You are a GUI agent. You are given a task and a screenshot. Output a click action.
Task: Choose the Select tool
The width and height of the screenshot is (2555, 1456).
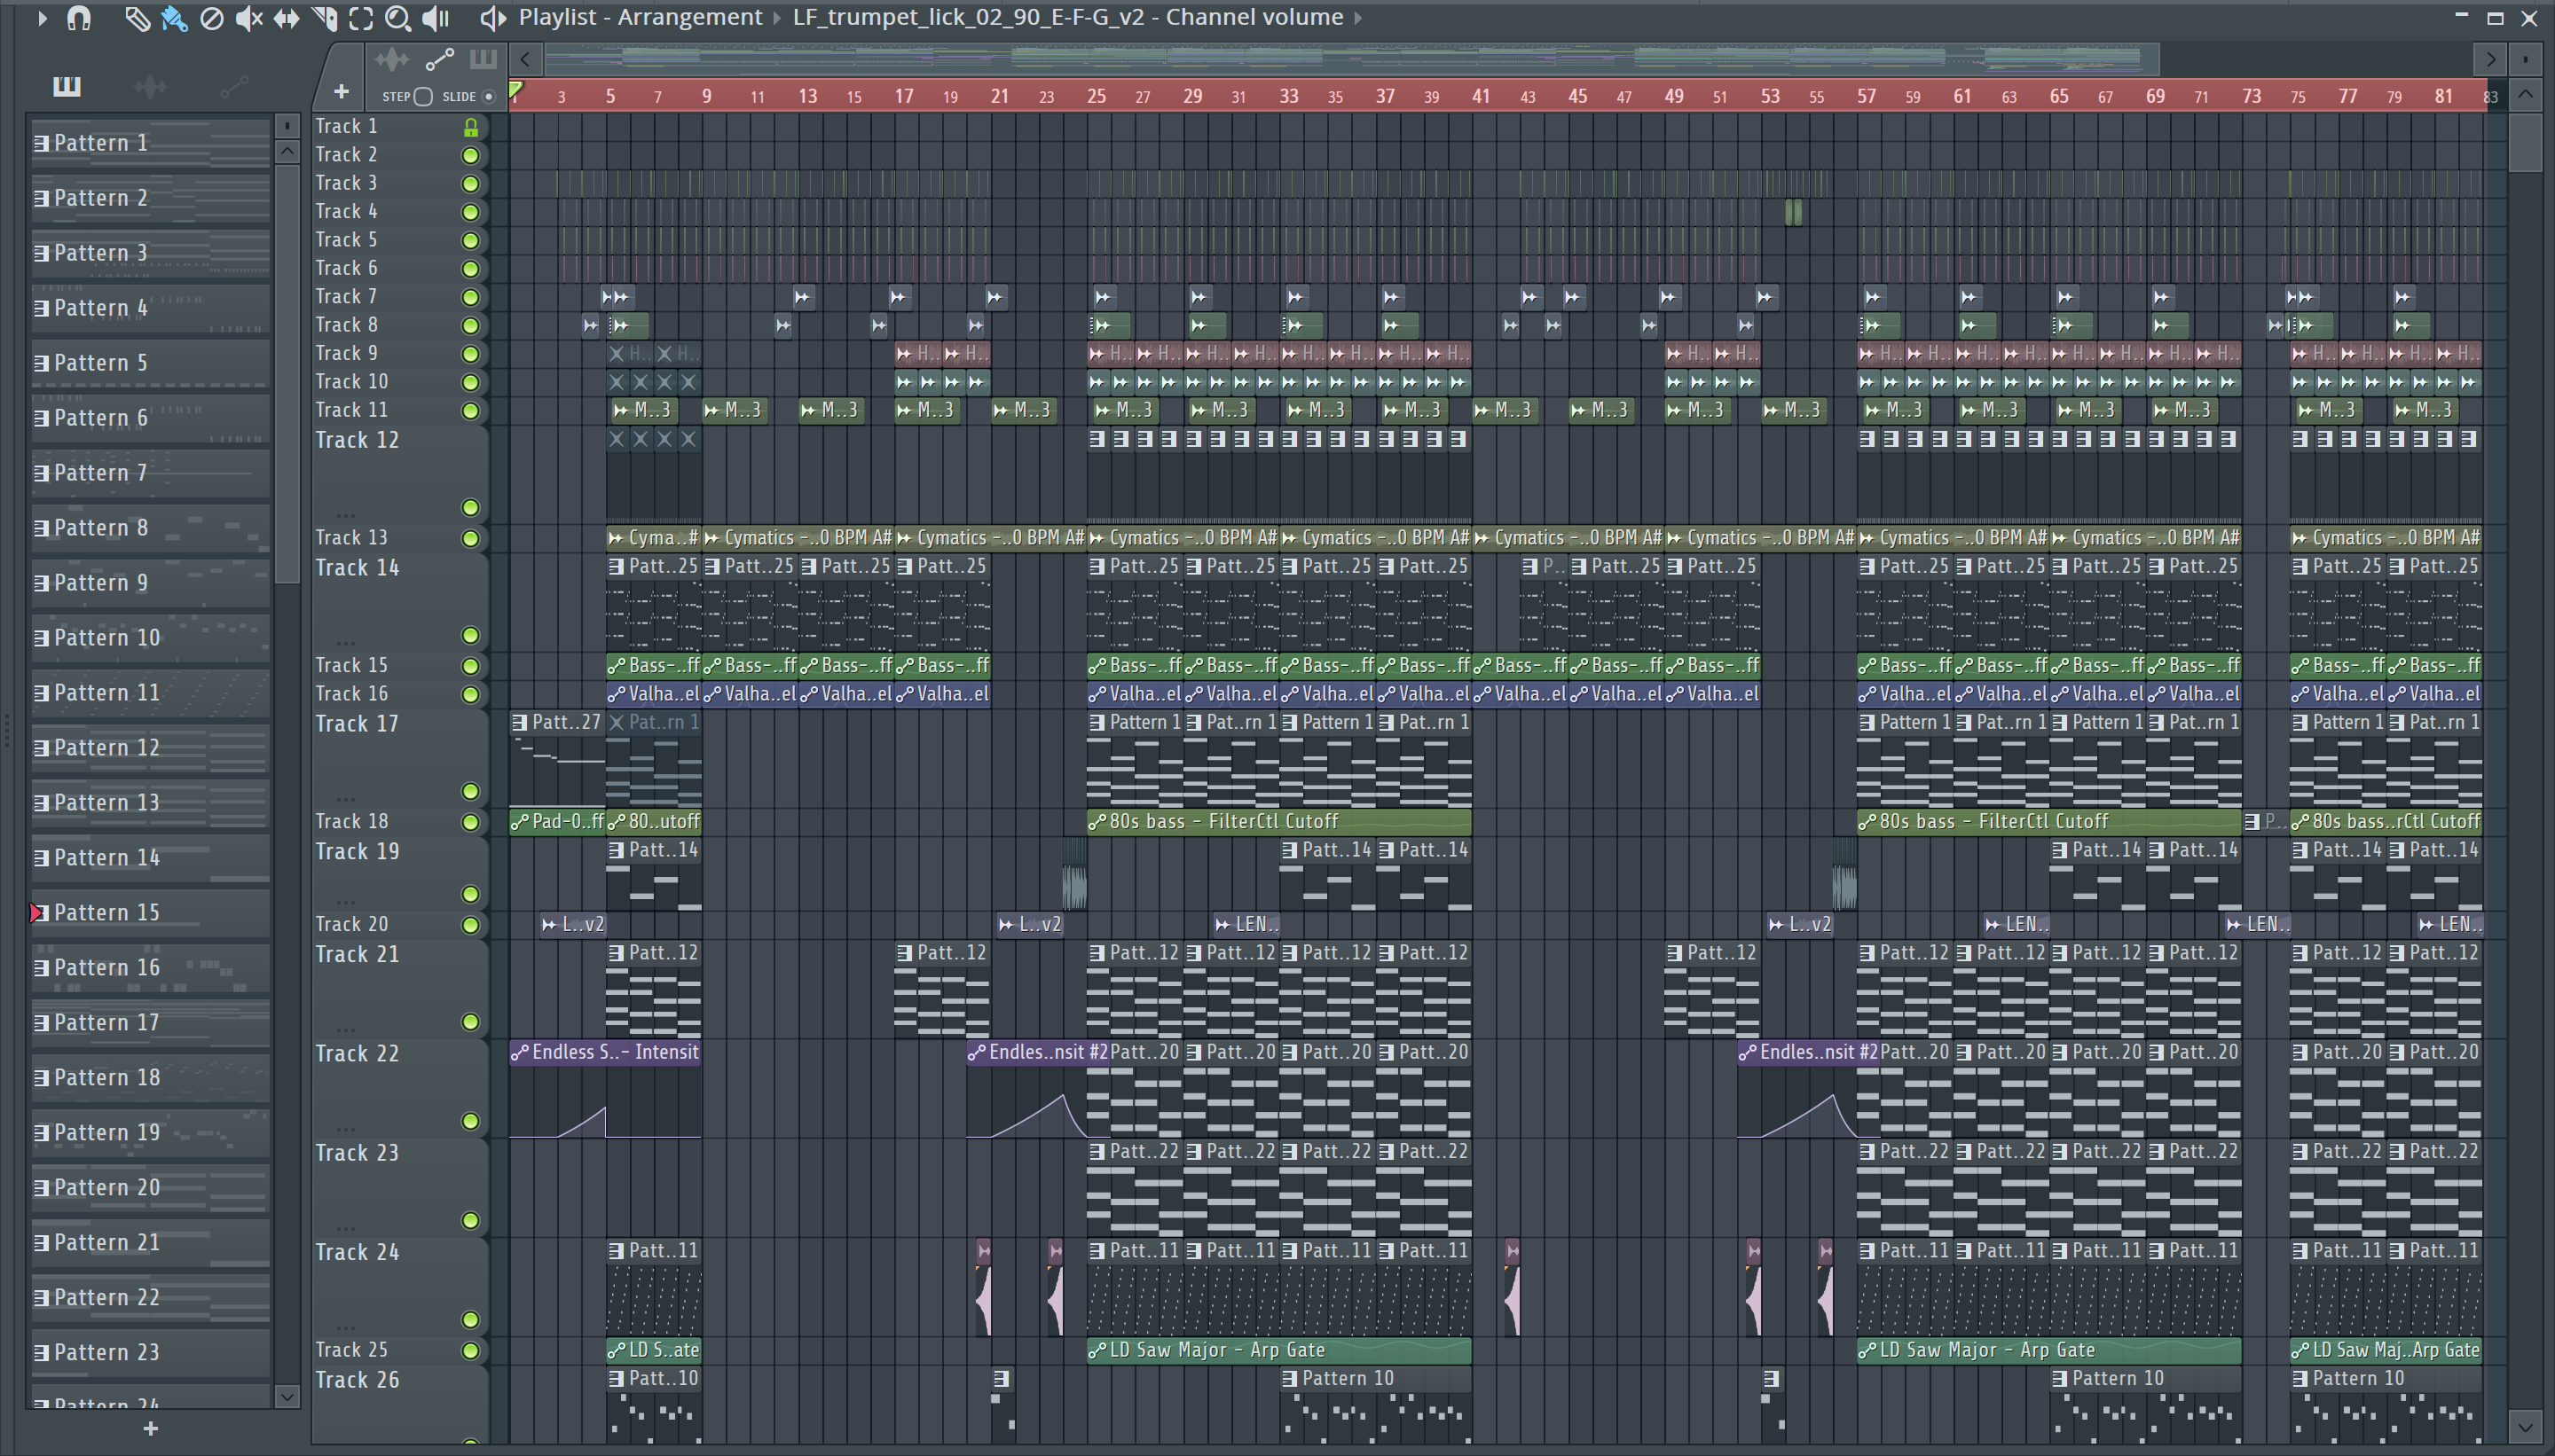pyautogui.click(x=360, y=17)
